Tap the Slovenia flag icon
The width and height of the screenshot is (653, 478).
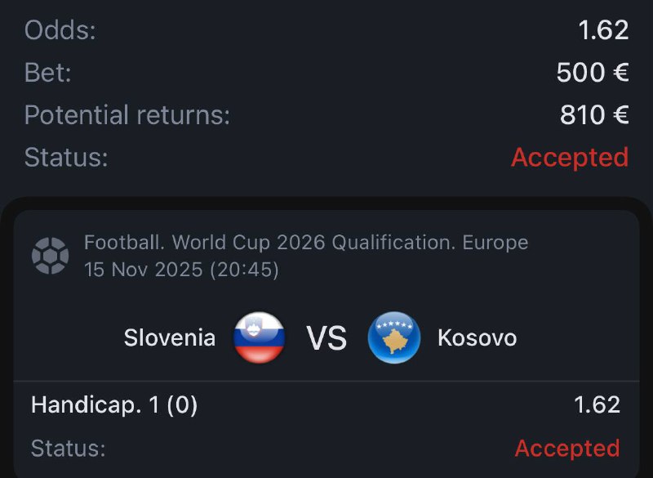259,337
